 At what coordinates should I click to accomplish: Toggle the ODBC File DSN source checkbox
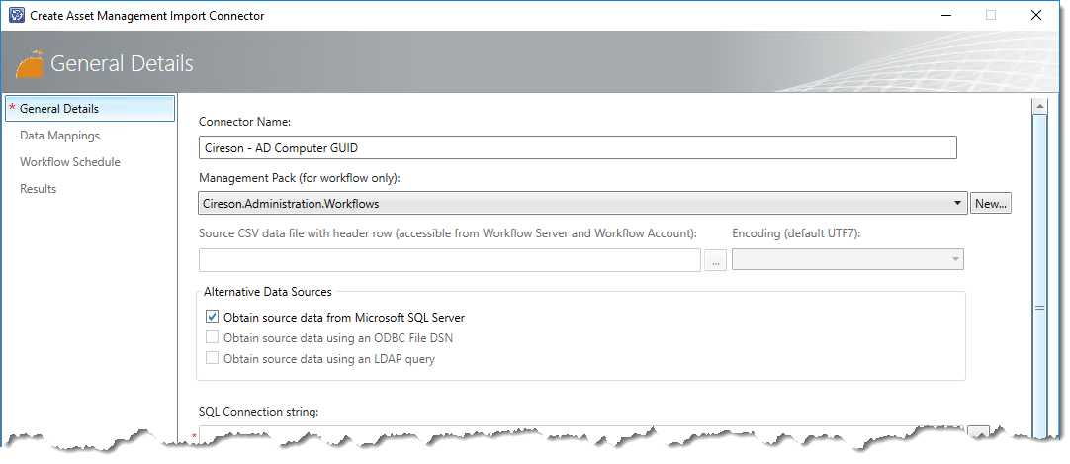(x=212, y=338)
